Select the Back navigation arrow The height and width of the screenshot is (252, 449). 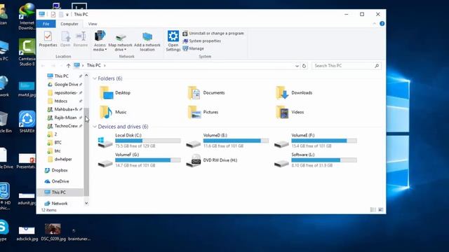[43, 66]
